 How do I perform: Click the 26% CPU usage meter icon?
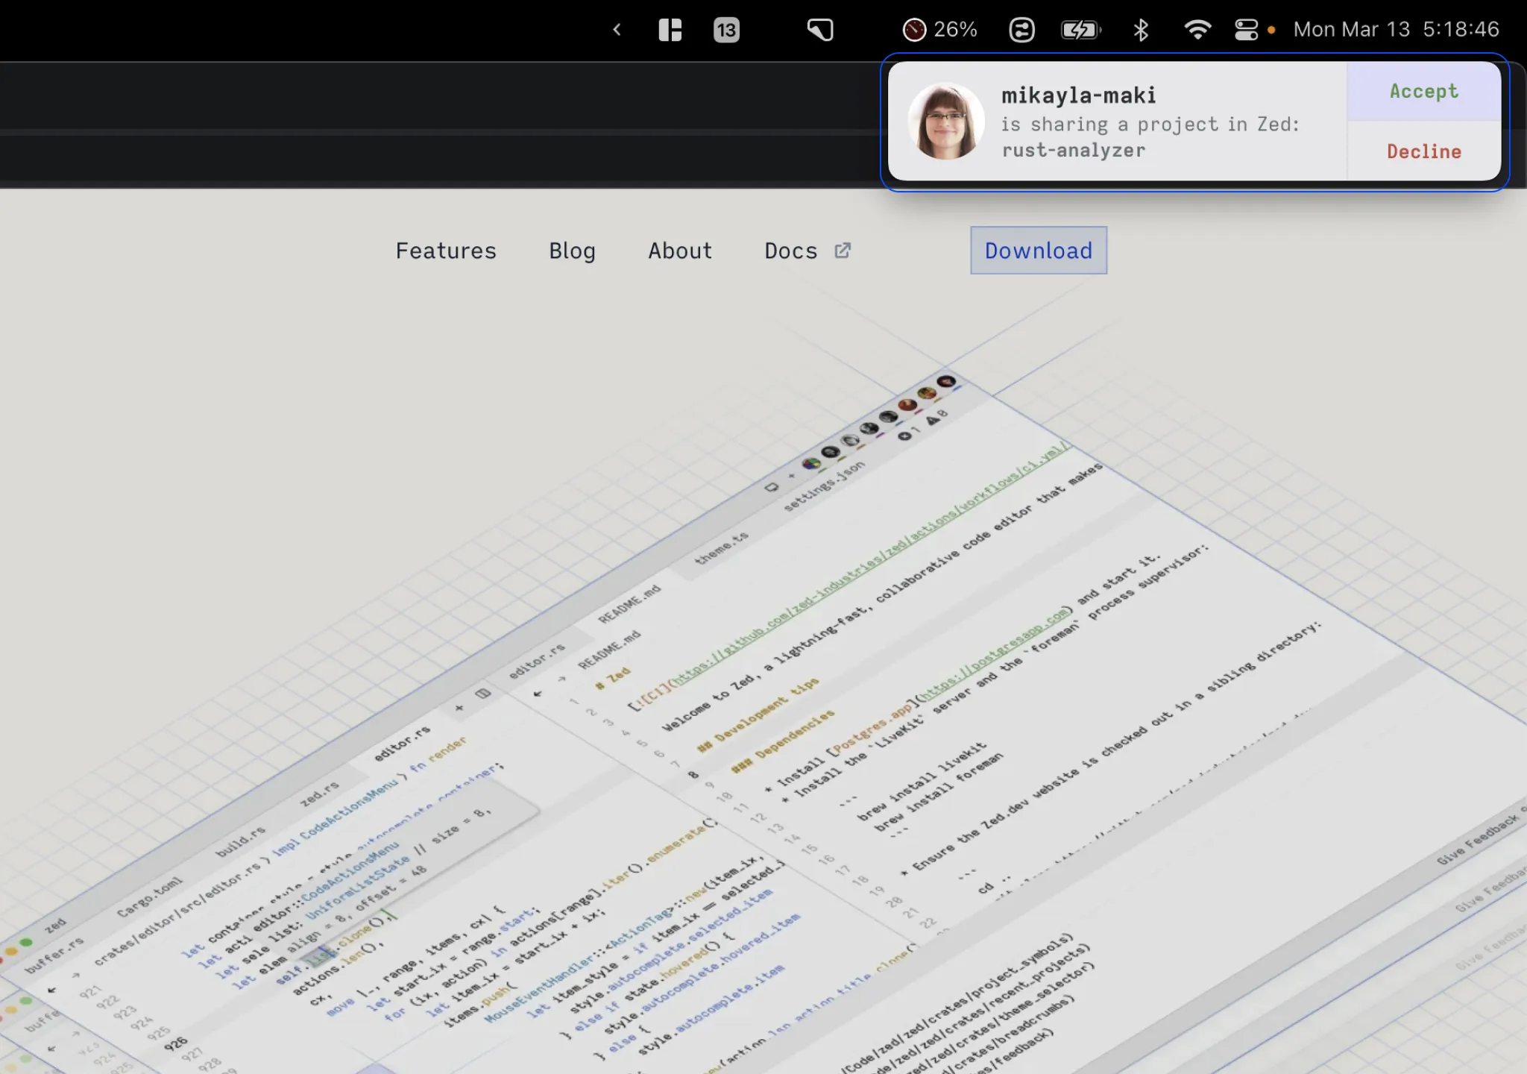tap(914, 30)
